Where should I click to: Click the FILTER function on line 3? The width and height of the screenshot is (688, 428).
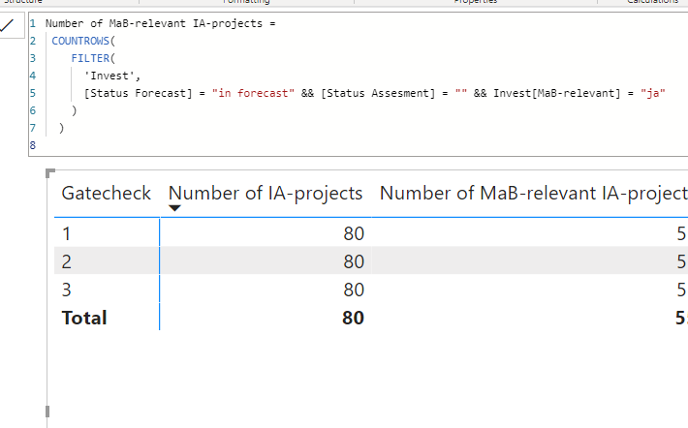click(x=90, y=58)
